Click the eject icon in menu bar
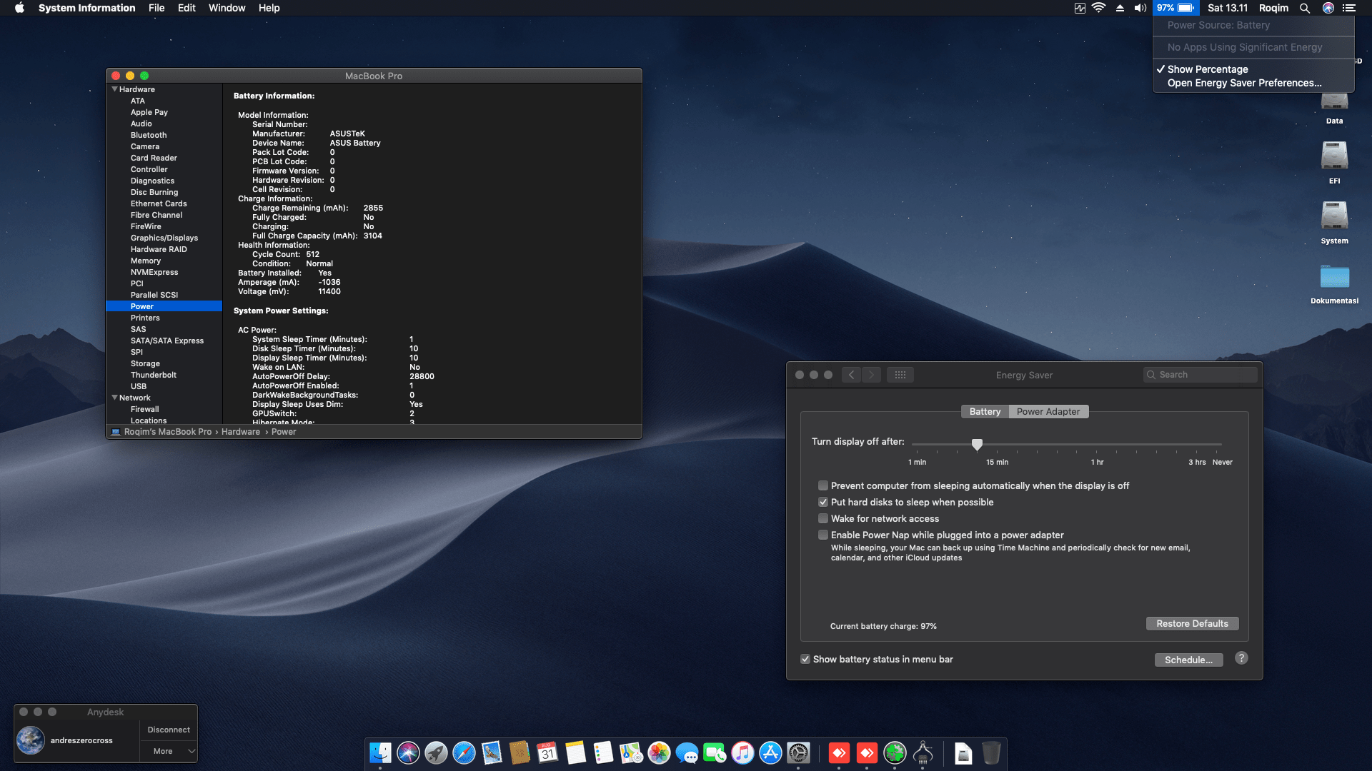Screen dimensions: 1372x771 coord(1120,8)
